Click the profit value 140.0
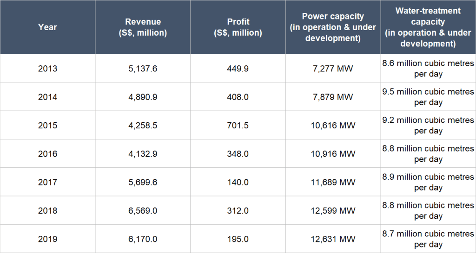 pos(238,183)
